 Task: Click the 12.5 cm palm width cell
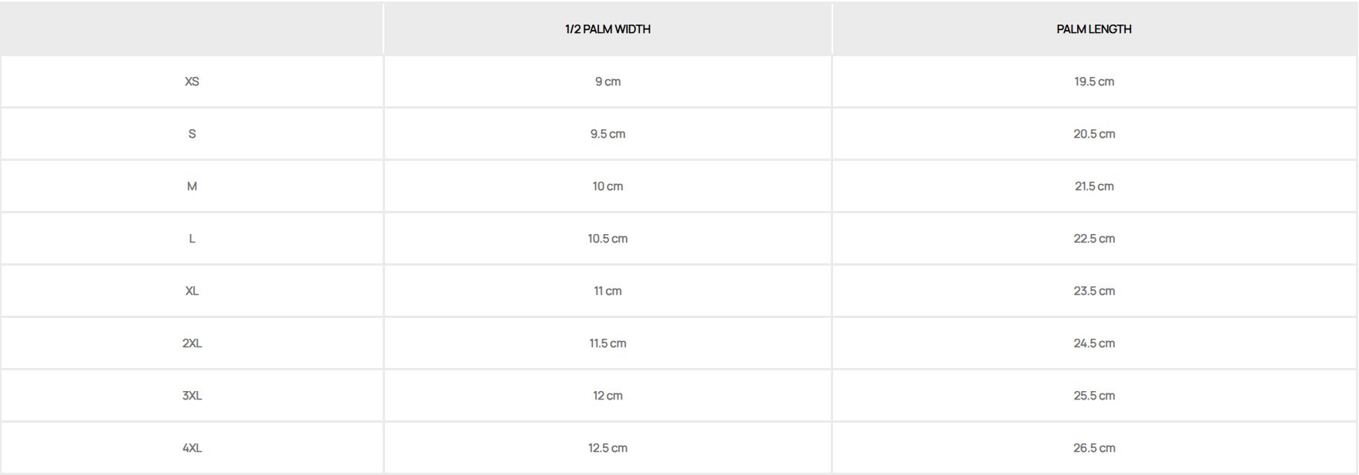tap(608, 448)
